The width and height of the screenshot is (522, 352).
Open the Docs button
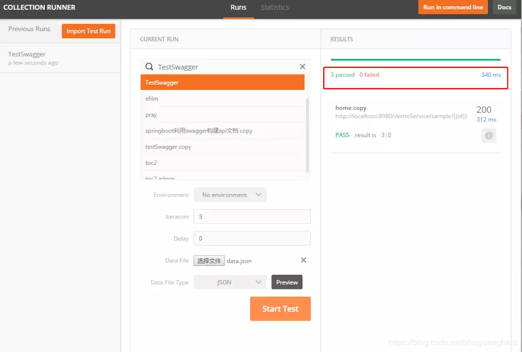pyautogui.click(x=504, y=7)
